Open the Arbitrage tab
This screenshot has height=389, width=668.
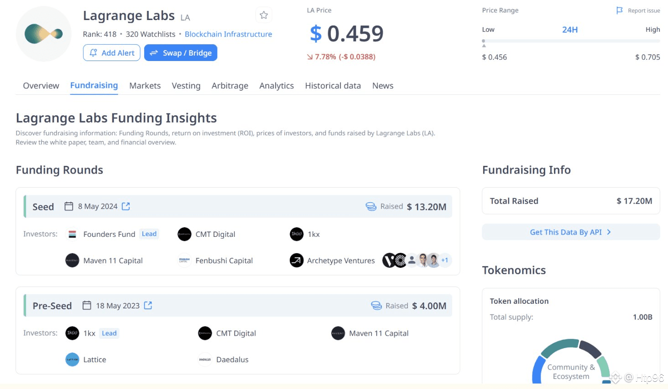pos(230,86)
